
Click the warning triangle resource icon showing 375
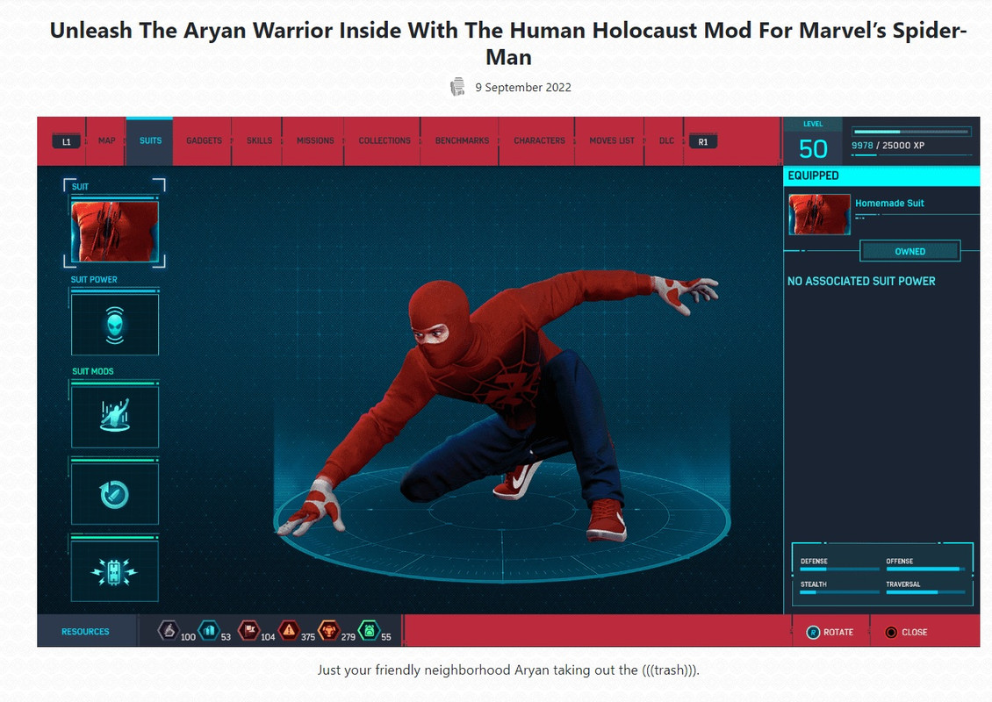point(289,630)
